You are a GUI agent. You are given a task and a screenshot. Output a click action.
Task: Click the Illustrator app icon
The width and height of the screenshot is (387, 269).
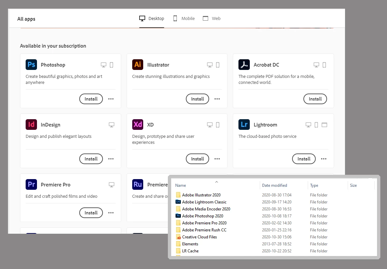[x=138, y=65]
